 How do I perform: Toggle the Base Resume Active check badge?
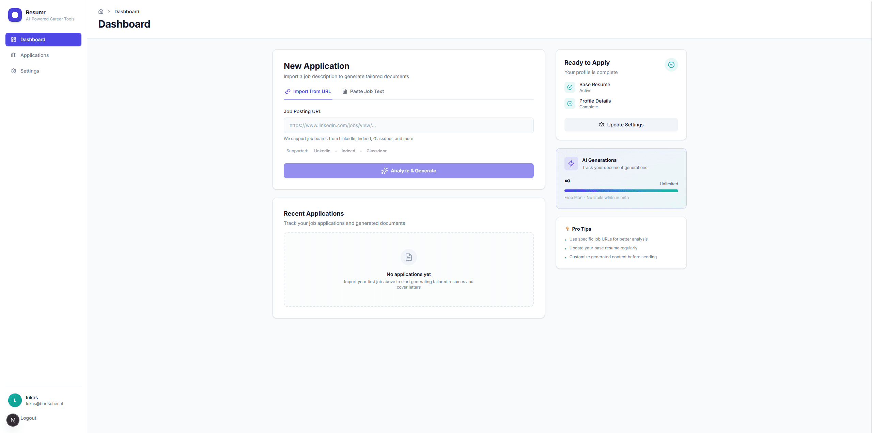pyautogui.click(x=570, y=87)
